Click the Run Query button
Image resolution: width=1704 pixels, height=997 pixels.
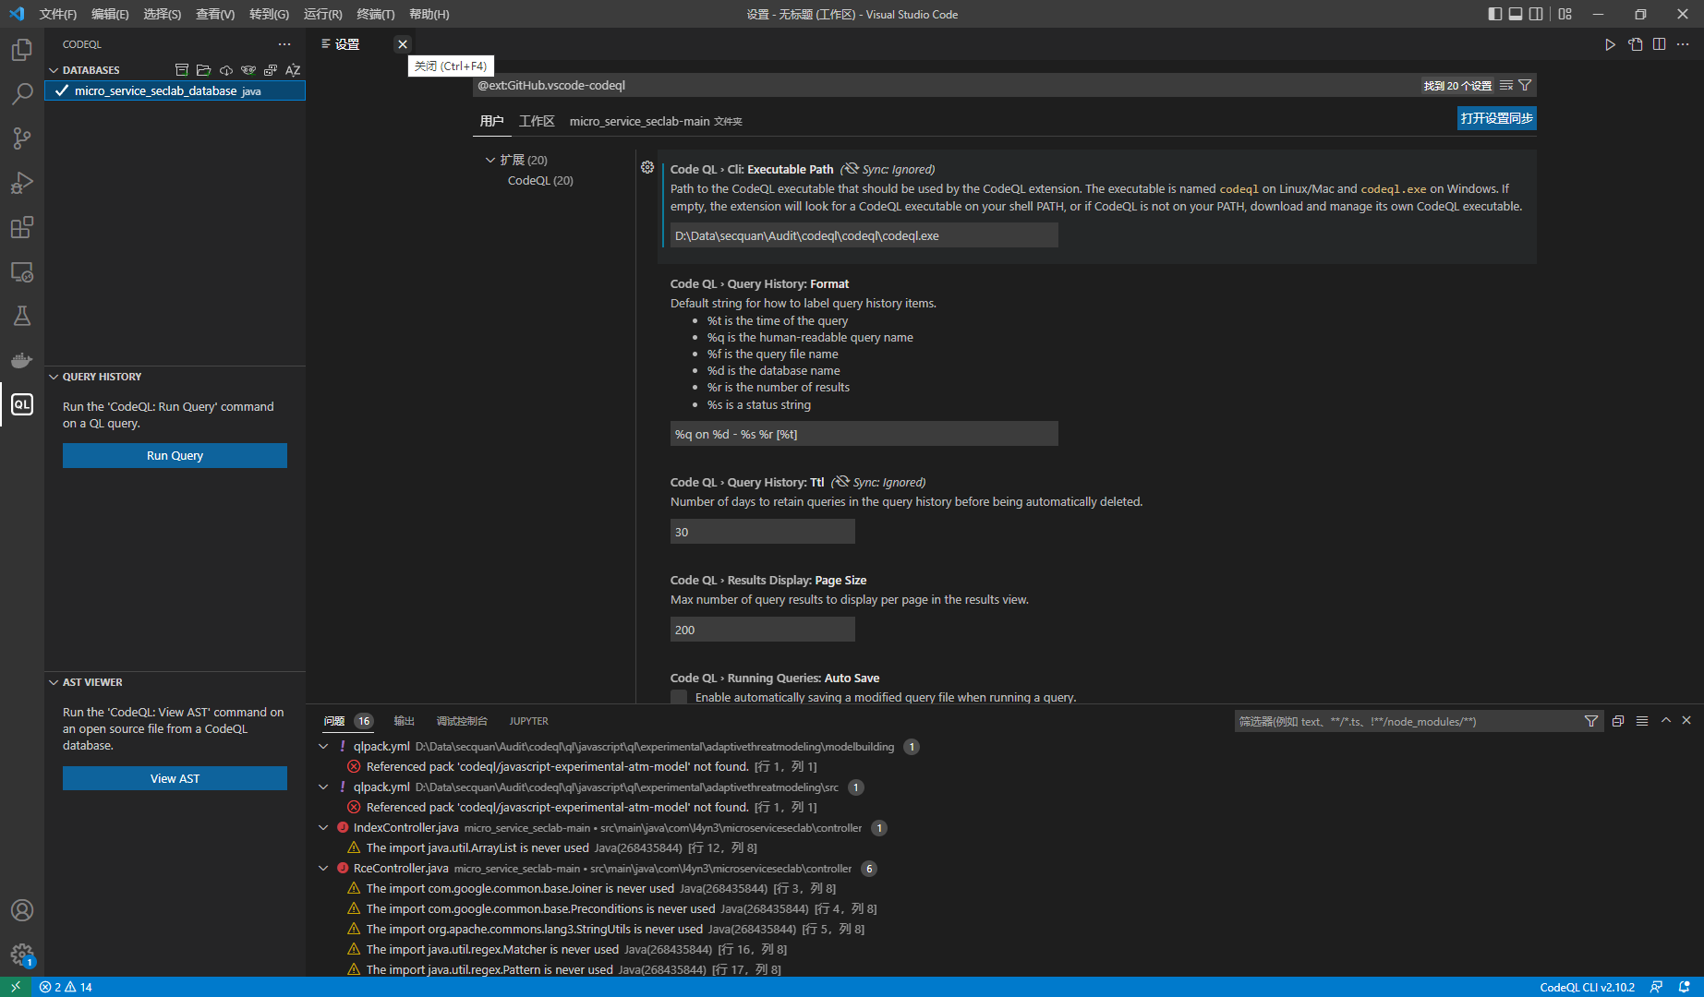click(175, 455)
